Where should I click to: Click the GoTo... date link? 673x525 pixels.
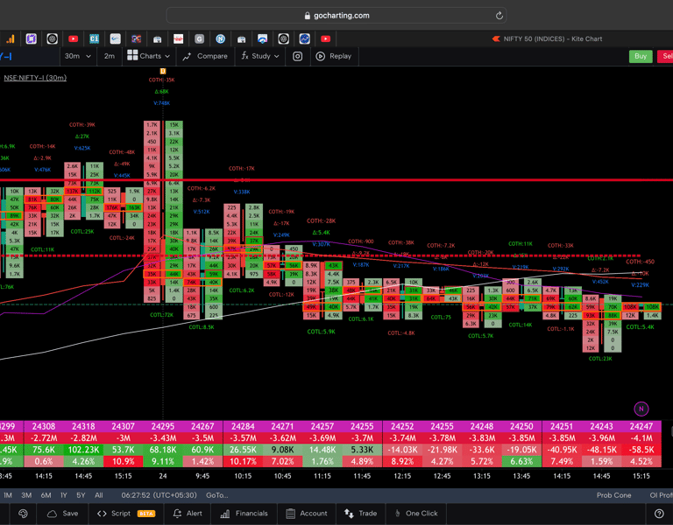coord(216,495)
